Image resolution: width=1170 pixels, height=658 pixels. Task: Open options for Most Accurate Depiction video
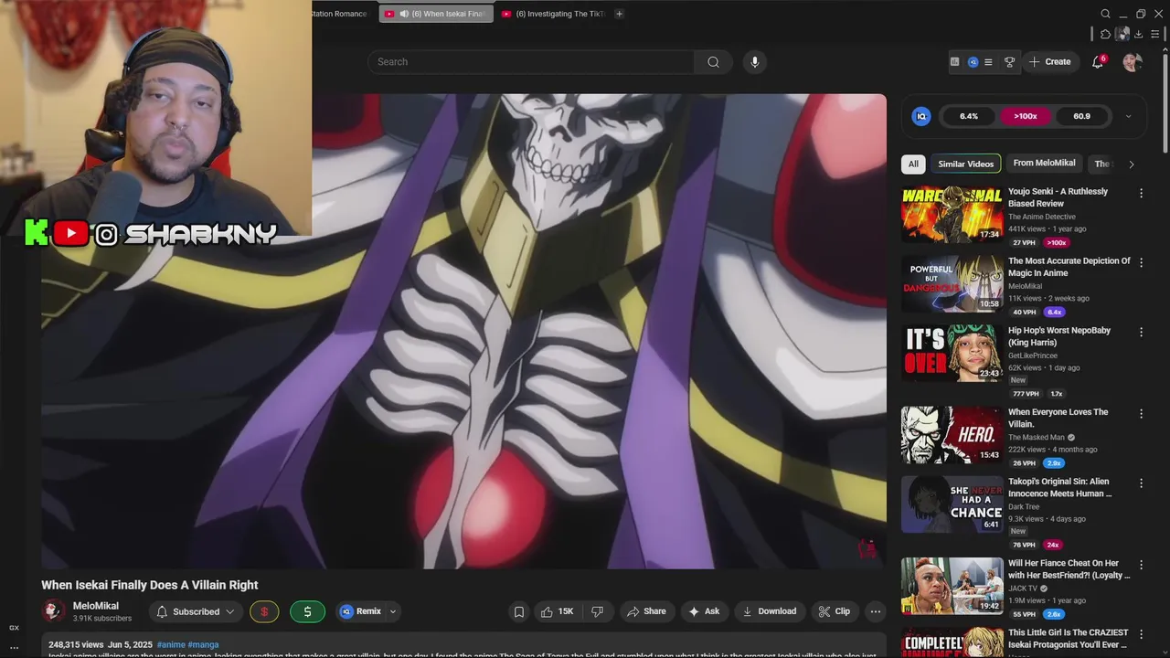point(1141,262)
